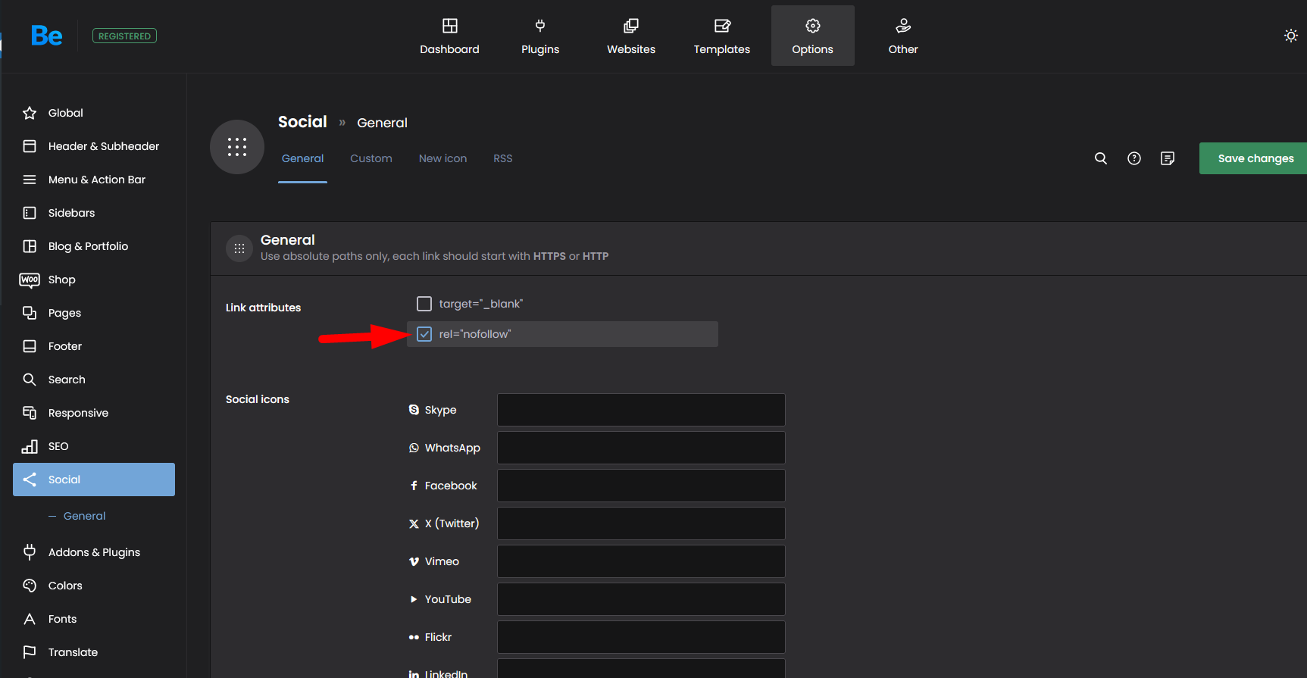Toggle light mode sun icon
The width and height of the screenshot is (1307, 678).
[1291, 36]
